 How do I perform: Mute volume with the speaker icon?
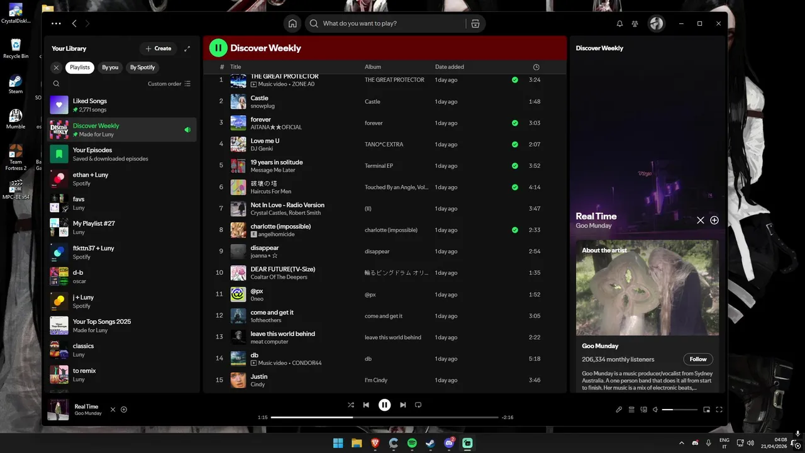(655, 410)
